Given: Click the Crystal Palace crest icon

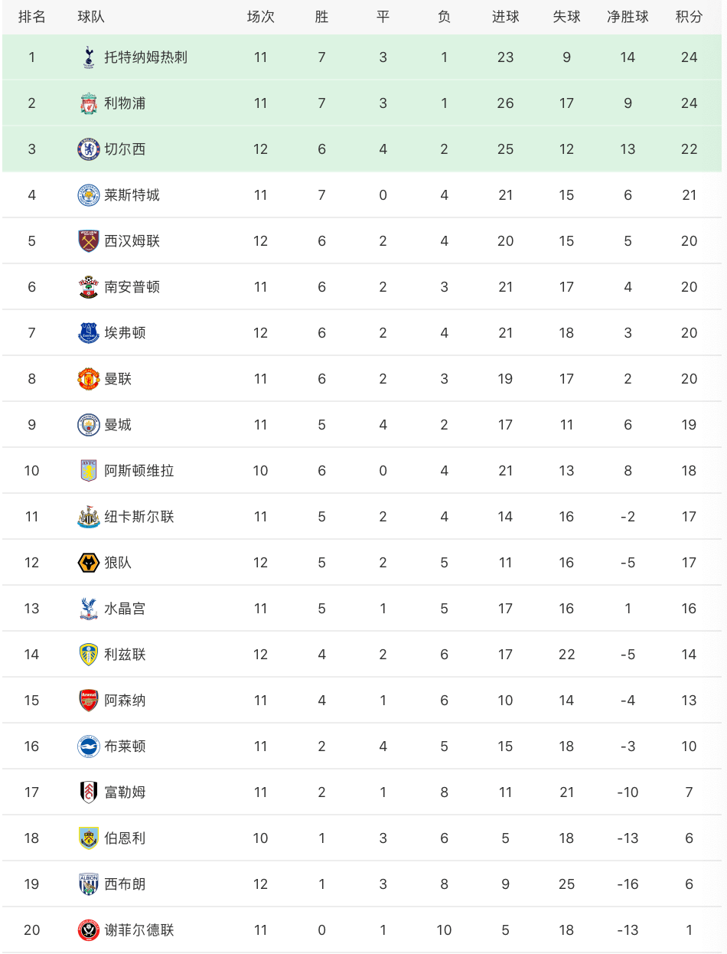Looking at the screenshot, I should [x=89, y=609].
